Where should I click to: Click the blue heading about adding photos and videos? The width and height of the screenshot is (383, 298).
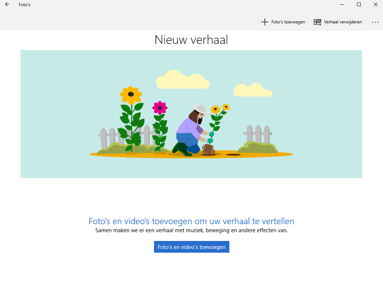tap(191, 221)
